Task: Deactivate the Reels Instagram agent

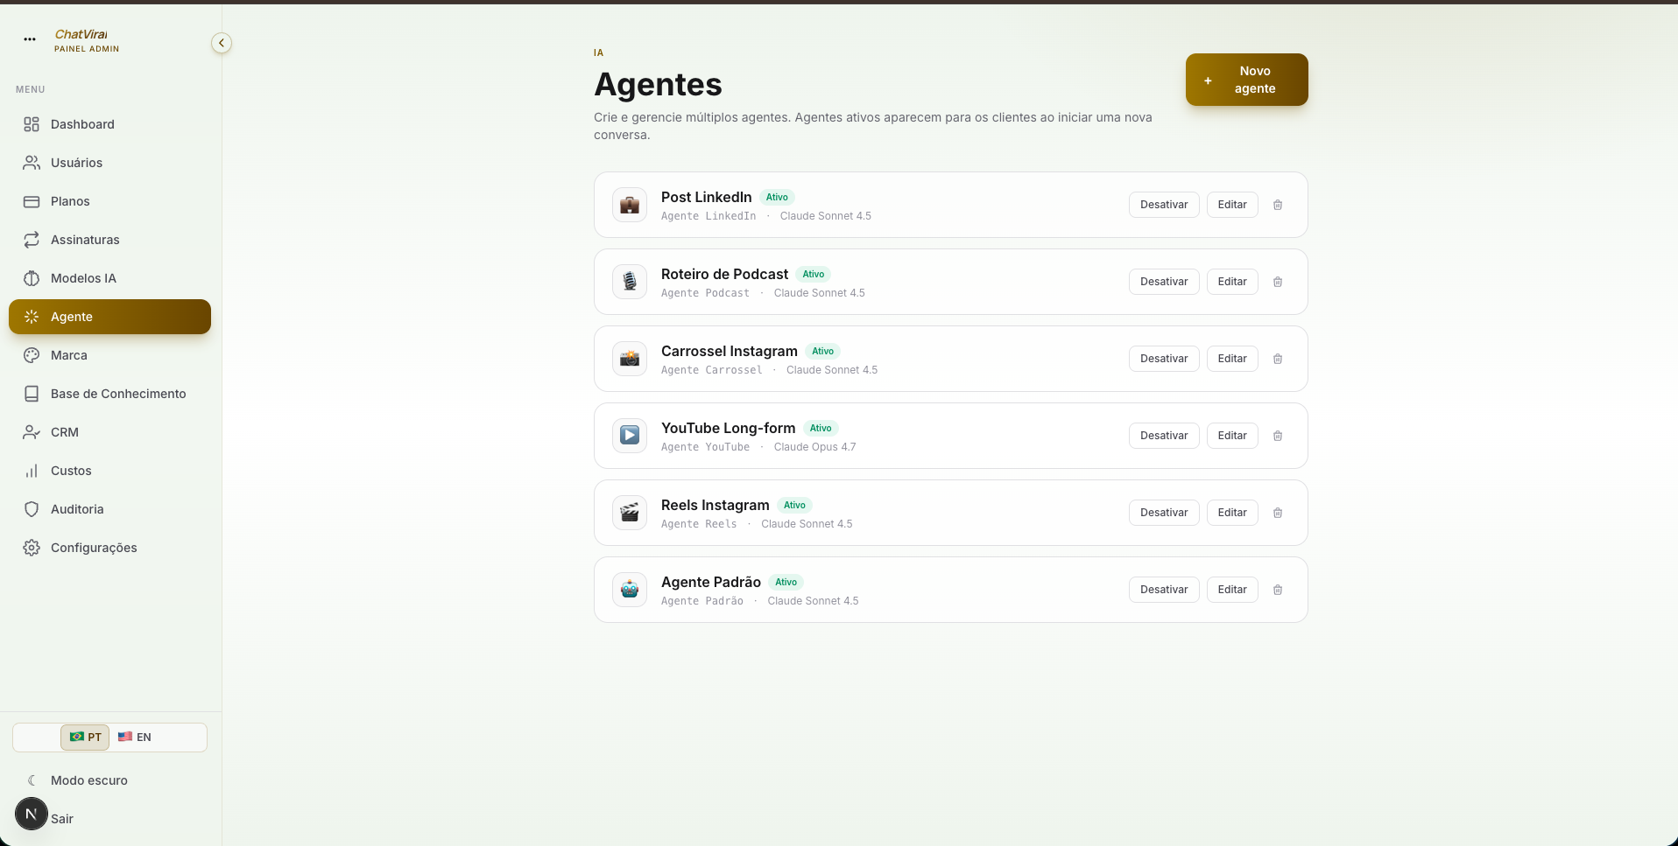Action: pos(1164,513)
